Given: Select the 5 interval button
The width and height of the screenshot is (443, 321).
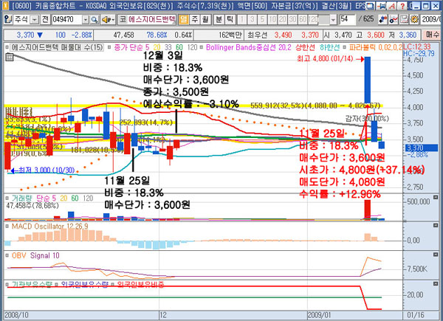Looking at the screenshot, I should (262, 19).
